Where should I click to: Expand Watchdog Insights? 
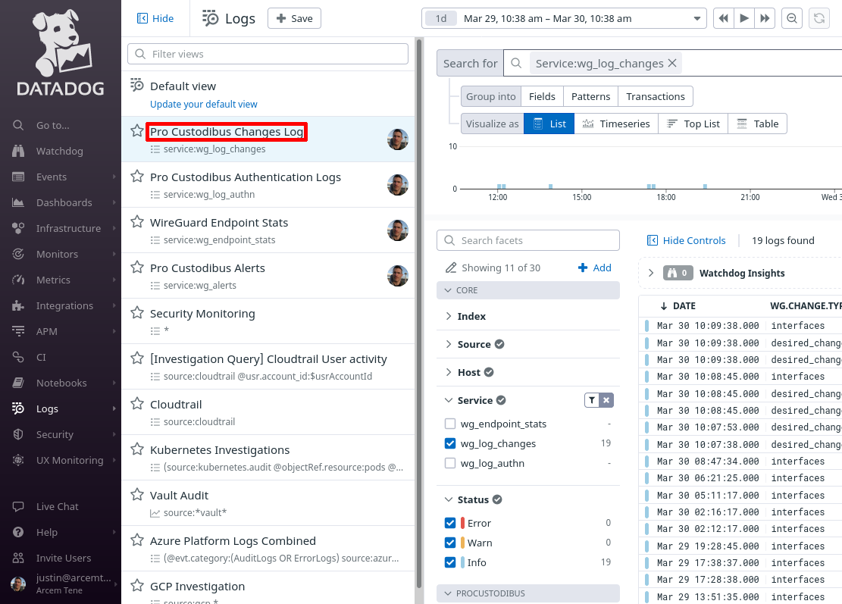click(x=651, y=273)
